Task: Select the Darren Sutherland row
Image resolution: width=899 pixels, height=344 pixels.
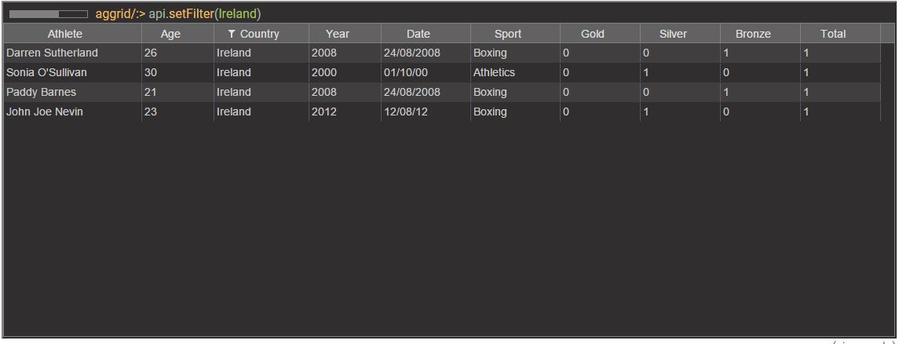Action: [x=52, y=53]
